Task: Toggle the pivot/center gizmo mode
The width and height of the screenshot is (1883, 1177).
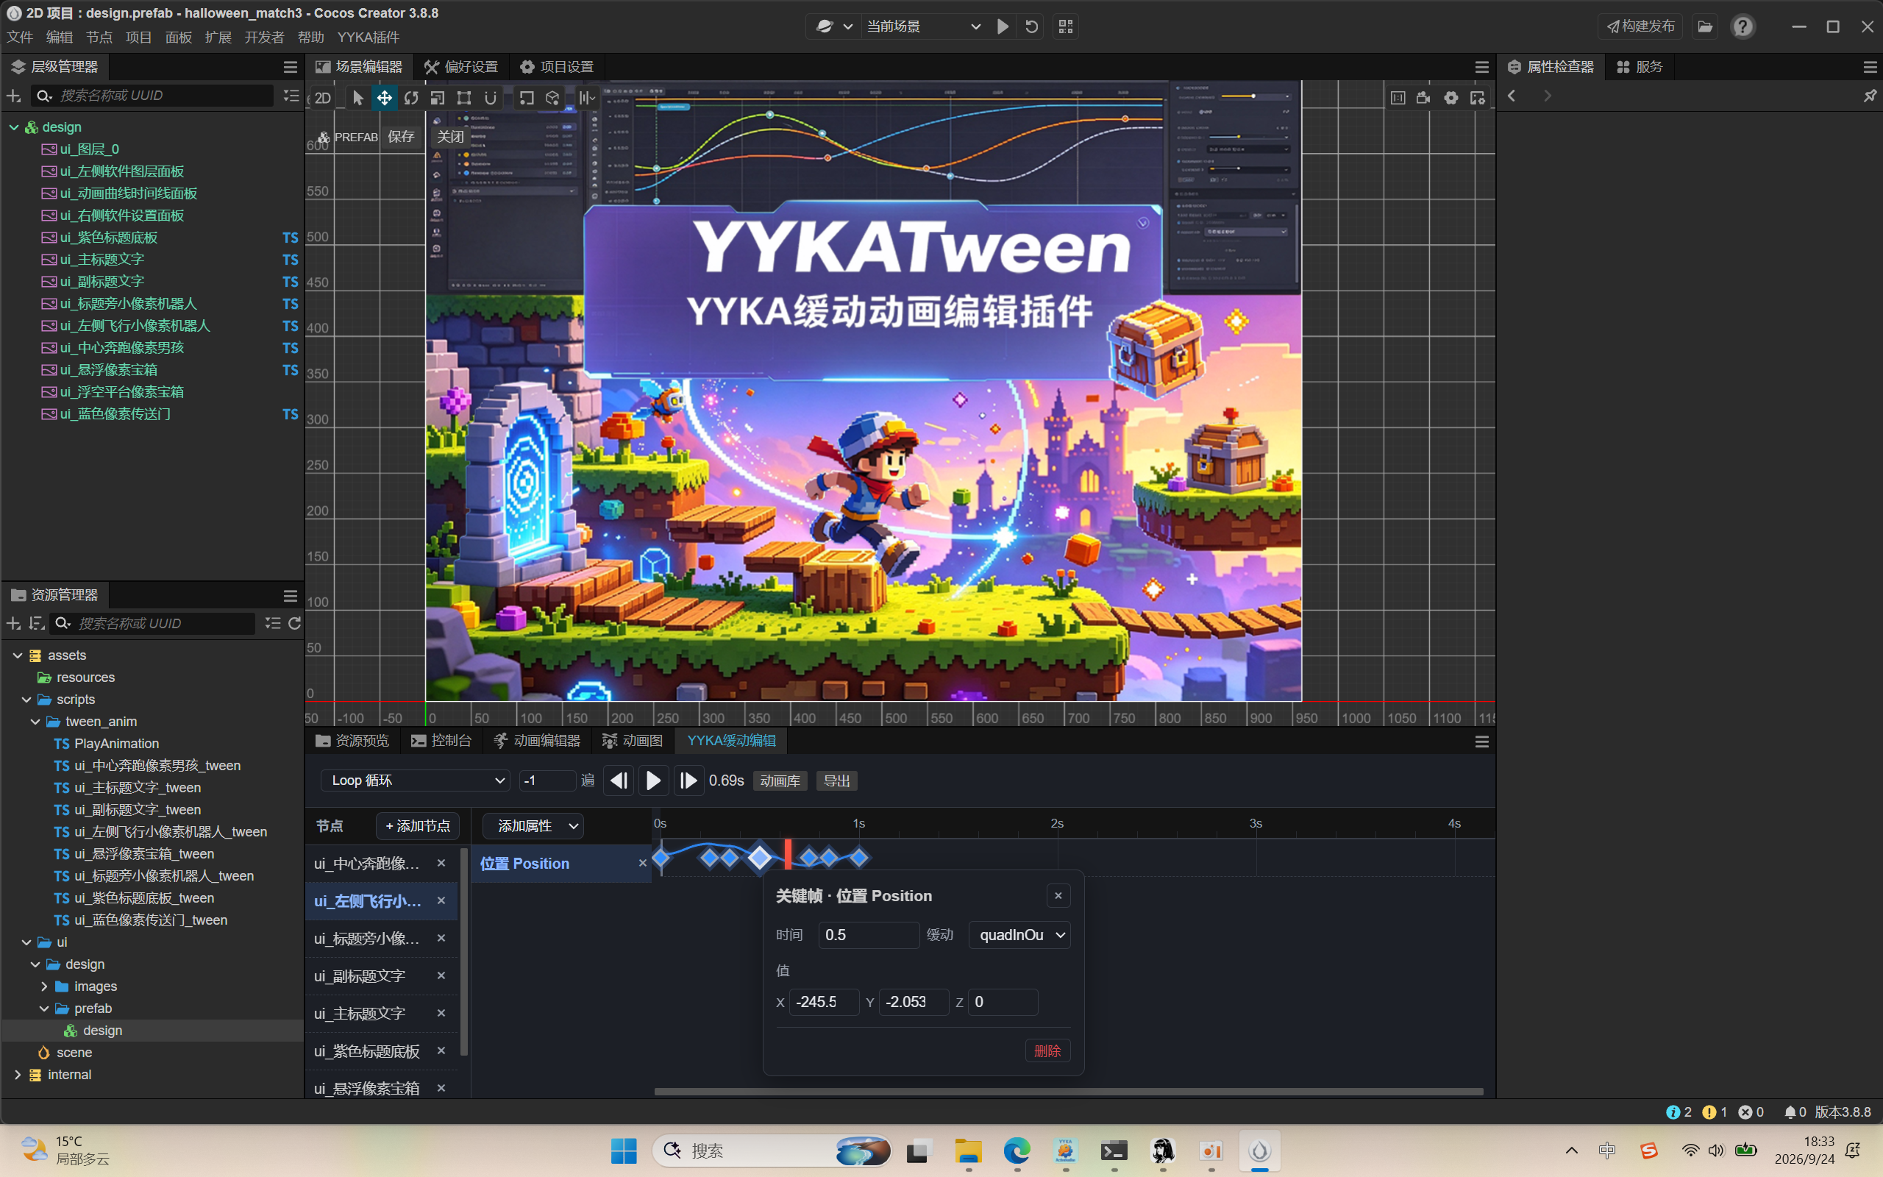Action: (527, 98)
